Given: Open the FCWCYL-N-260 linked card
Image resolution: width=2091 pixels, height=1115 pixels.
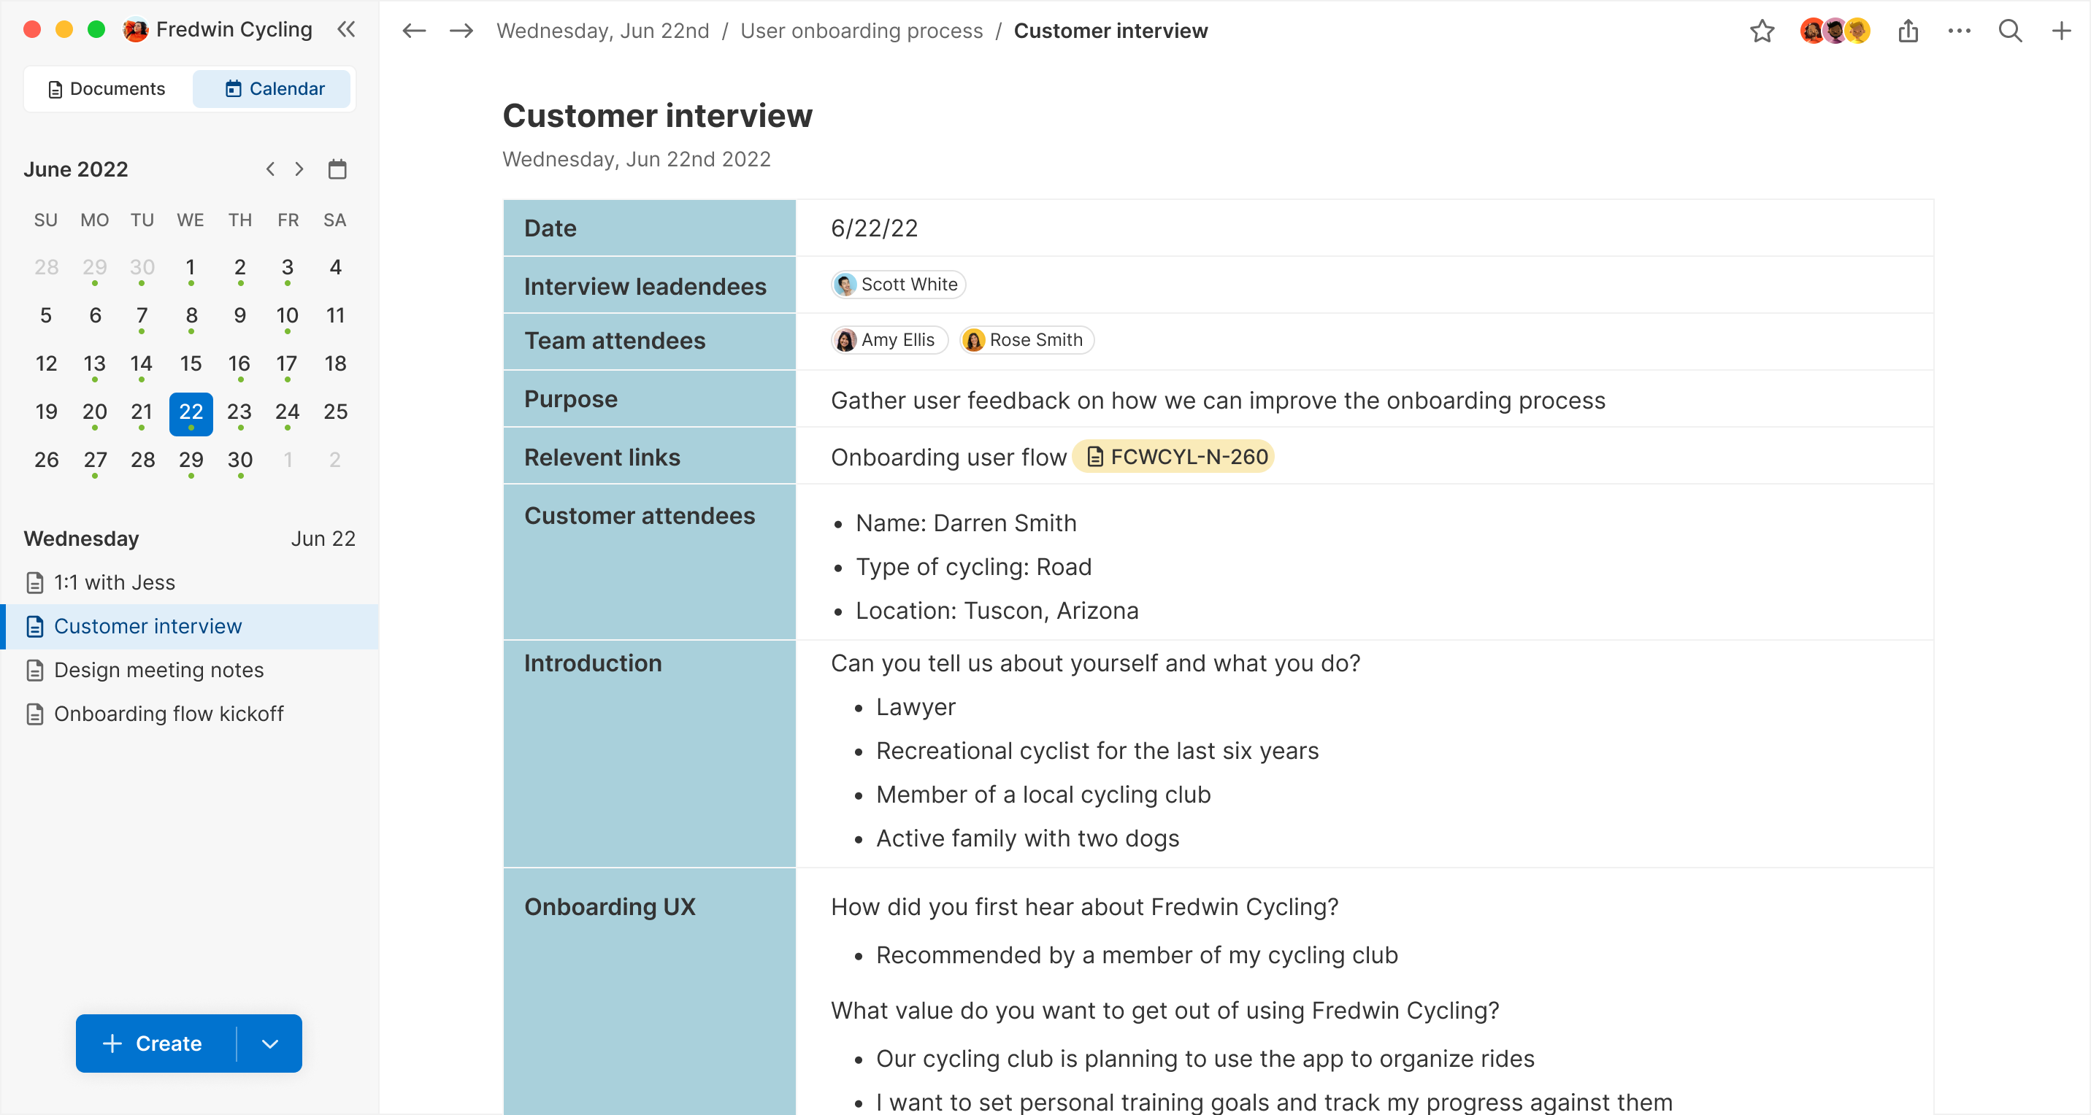Looking at the screenshot, I should pyautogui.click(x=1175, y=456).
